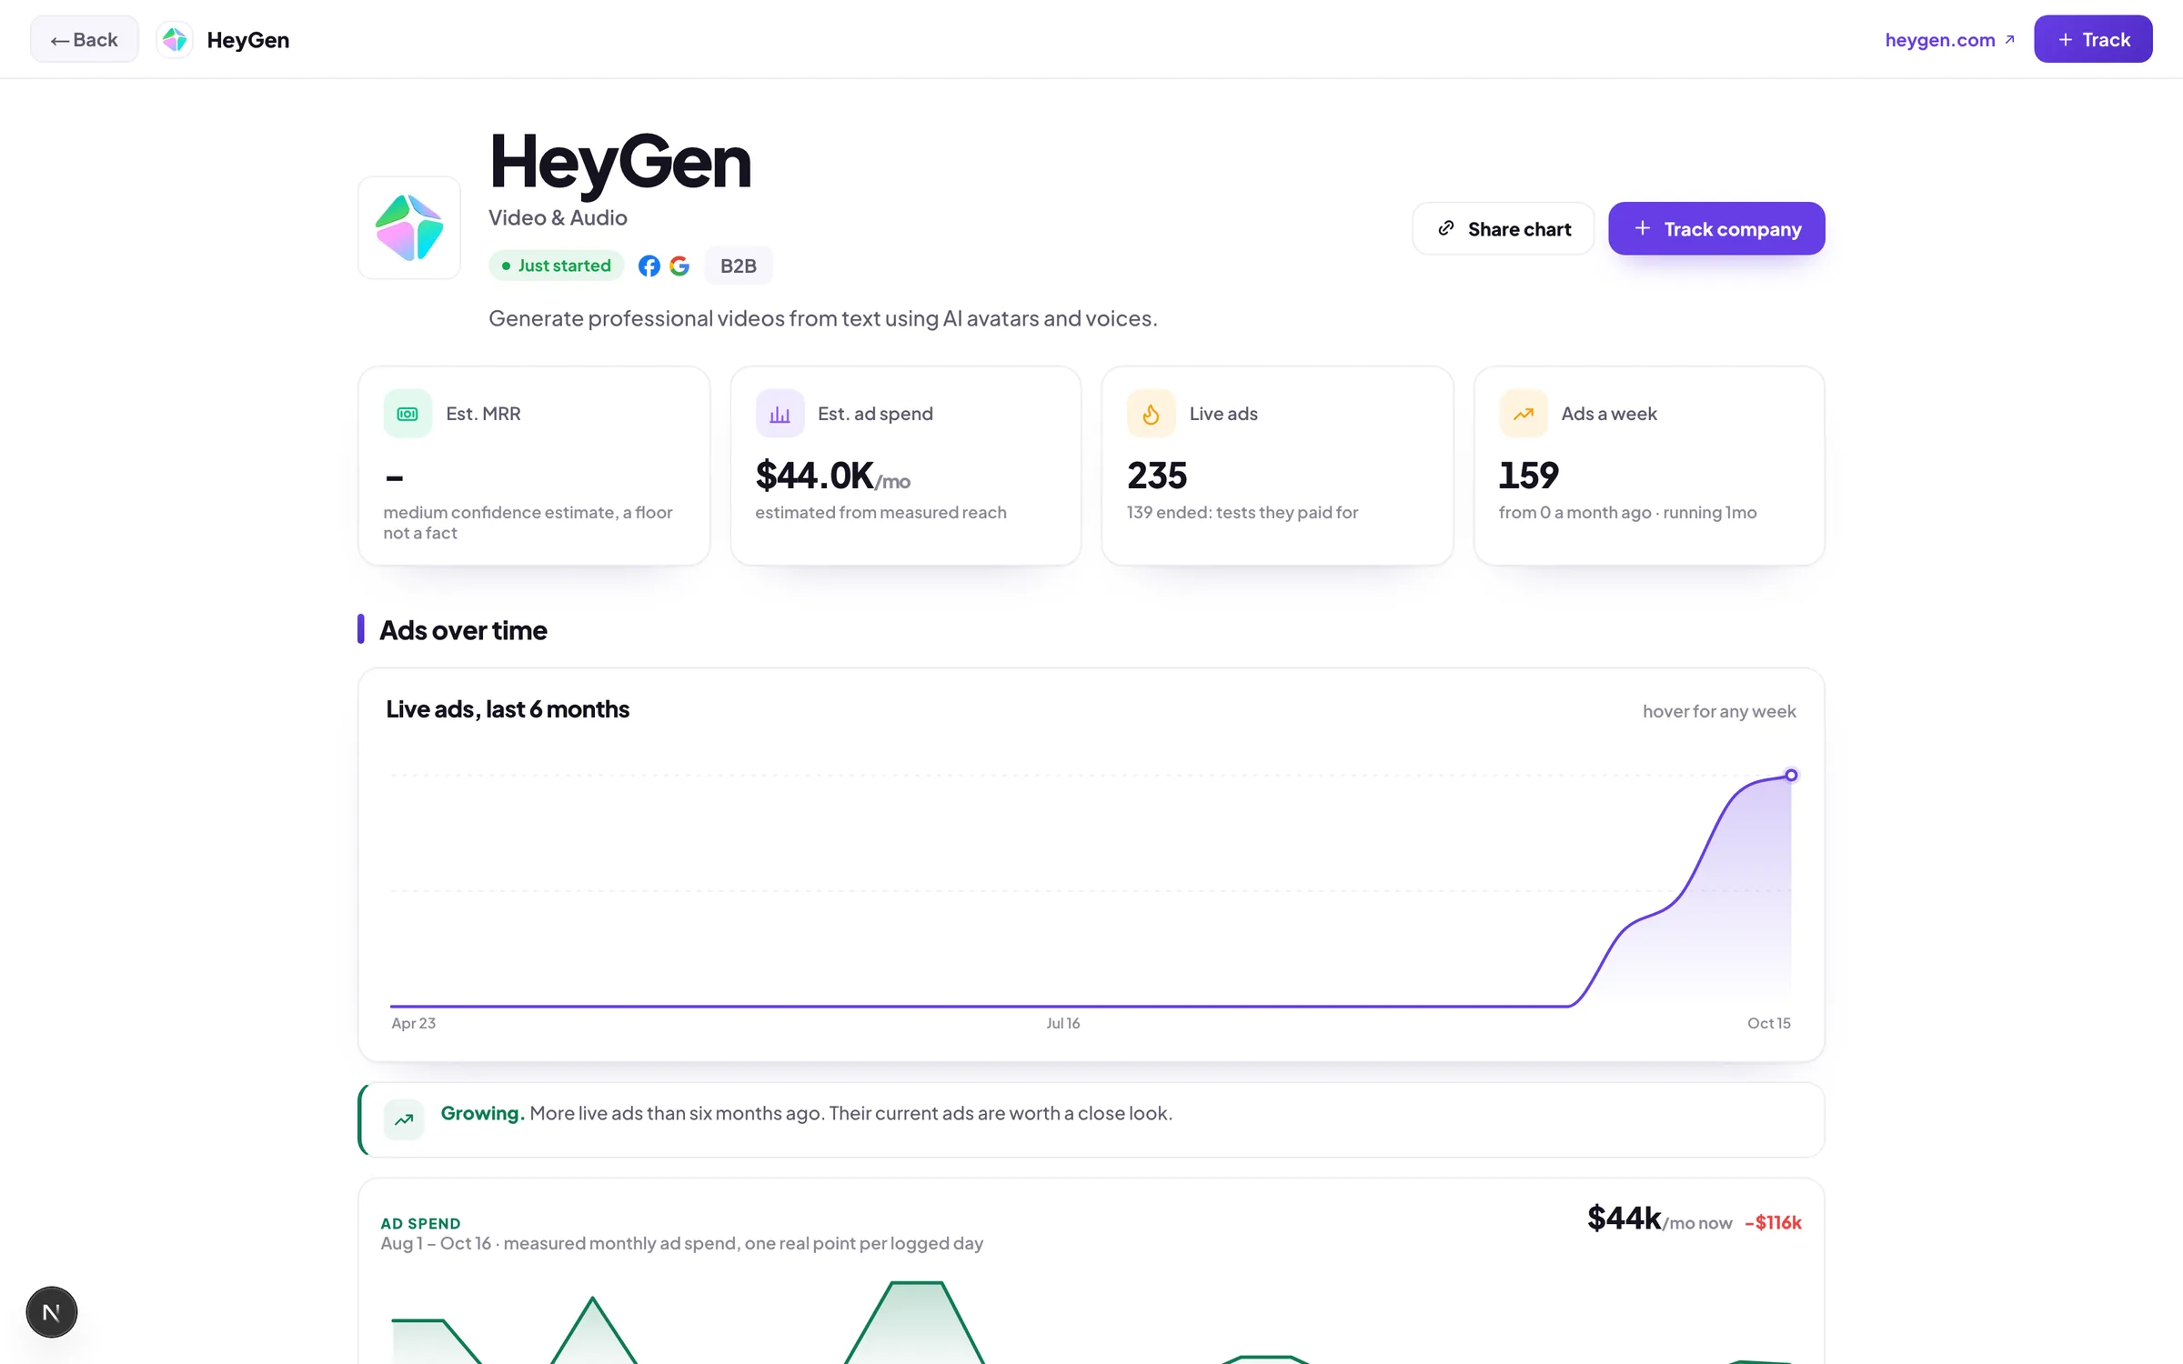2183x1364 pixels.
Task: Click 'from 0 a month ago' caption
Action: click(x=1575, y=513)
